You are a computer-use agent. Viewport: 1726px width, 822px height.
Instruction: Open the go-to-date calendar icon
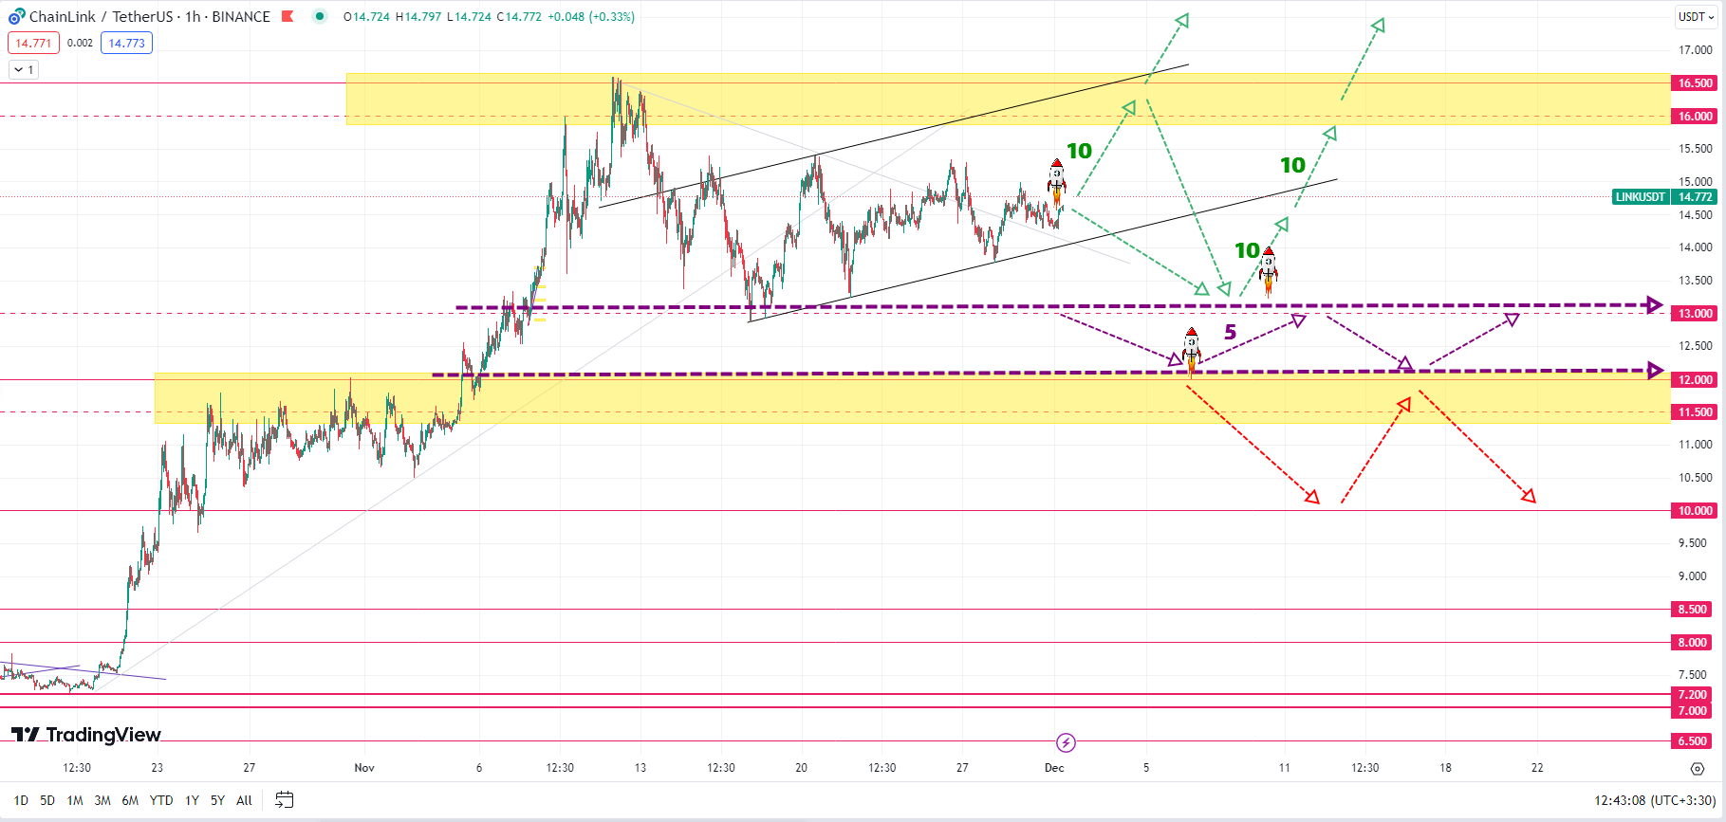[284, 800]
